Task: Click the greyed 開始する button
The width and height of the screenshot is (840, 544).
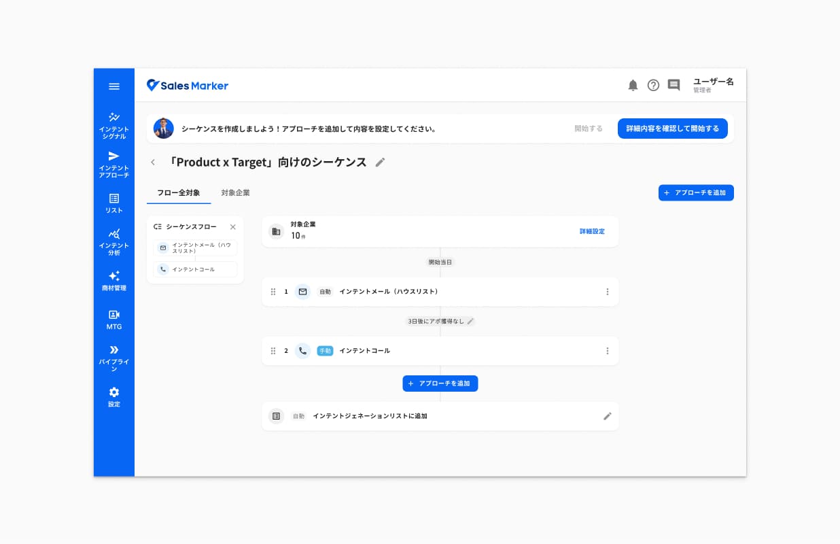Action: coord(589,129)
